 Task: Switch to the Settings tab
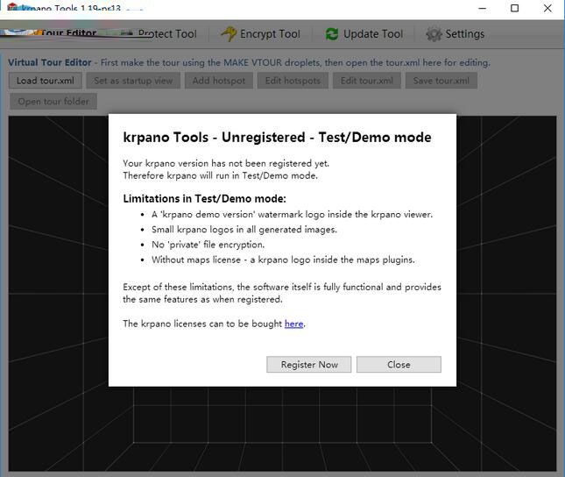[456, 34]
